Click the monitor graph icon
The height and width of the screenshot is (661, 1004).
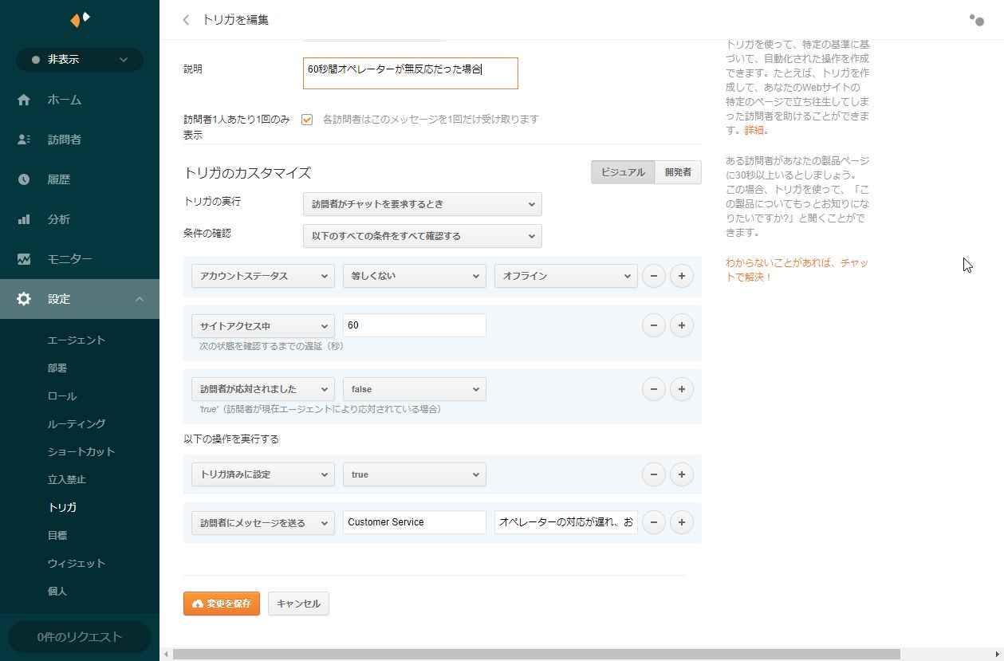point(24,259)
